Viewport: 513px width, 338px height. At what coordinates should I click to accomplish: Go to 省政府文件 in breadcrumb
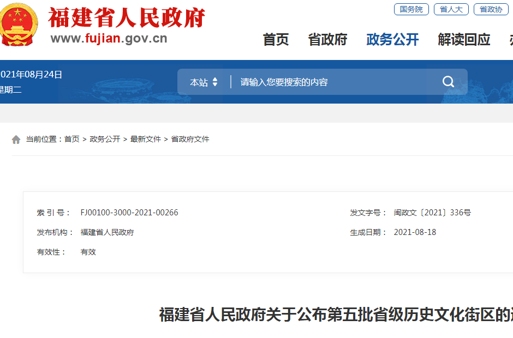coord(190,140)
